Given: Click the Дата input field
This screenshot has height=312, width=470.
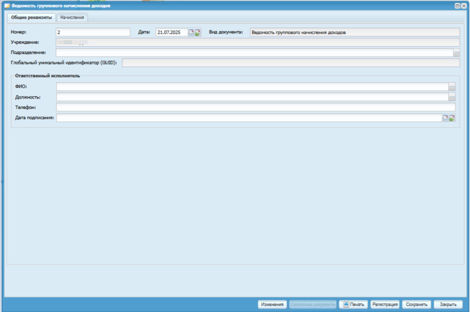Looking at the screenshot, I should coord(171,33).
